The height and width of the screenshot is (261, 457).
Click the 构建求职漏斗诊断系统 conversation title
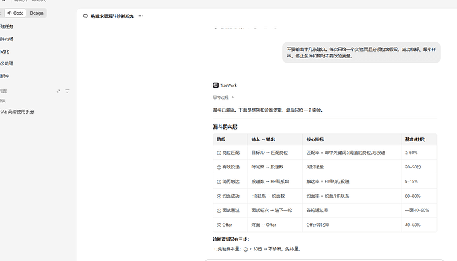(x=112, y=16)
